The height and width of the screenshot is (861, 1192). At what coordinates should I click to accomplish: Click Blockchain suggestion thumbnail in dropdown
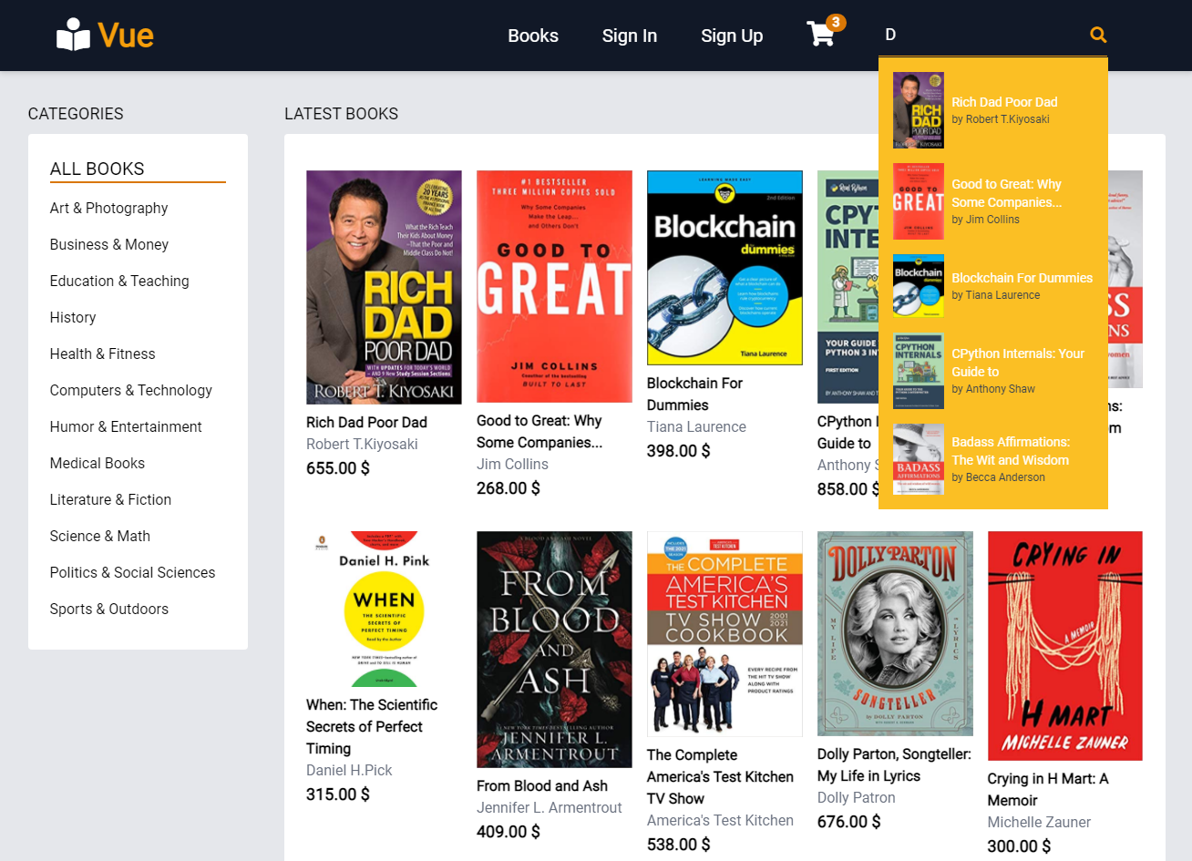pyautogui.click(x=919, y=286)
